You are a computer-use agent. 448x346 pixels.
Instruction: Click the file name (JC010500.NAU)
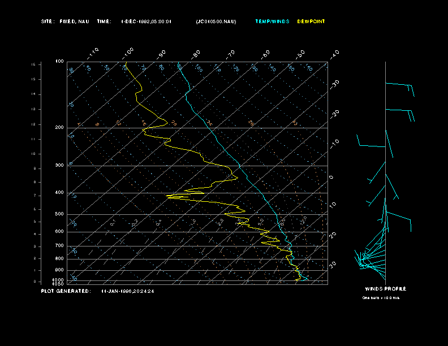(x=216, y=21)
